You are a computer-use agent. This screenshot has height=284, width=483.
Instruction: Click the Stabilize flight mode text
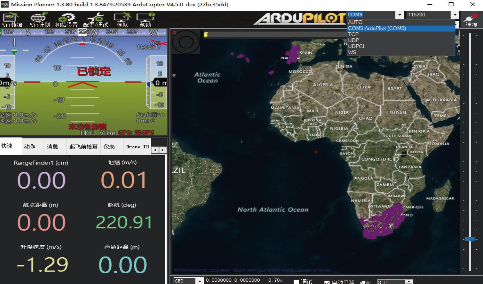pos(150,115)
